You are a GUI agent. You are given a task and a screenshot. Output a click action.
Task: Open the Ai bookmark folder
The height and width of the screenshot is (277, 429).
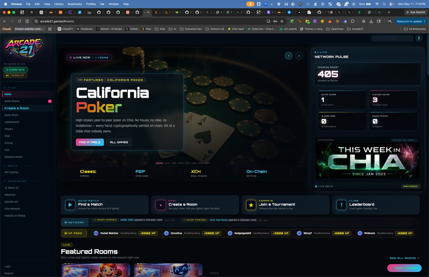coord(172,29)
